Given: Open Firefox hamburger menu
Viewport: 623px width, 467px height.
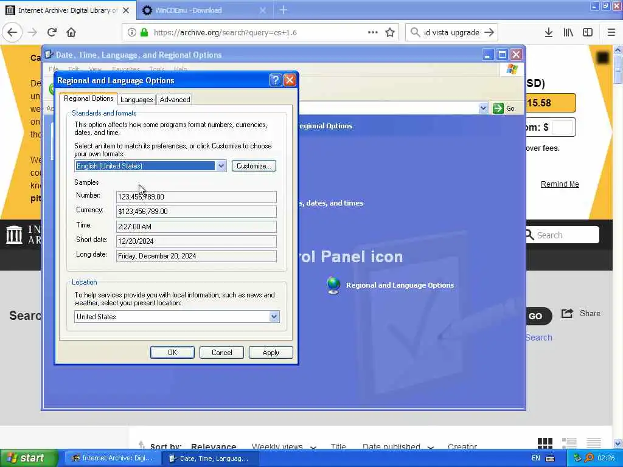Looking at the screenshot, I should coord(611,33).
